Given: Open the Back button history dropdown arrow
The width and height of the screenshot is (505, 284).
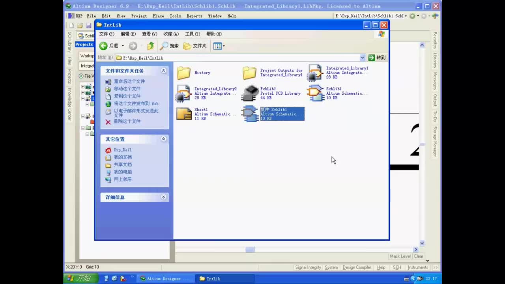Looking at the screenshot, I should point(123,46).
